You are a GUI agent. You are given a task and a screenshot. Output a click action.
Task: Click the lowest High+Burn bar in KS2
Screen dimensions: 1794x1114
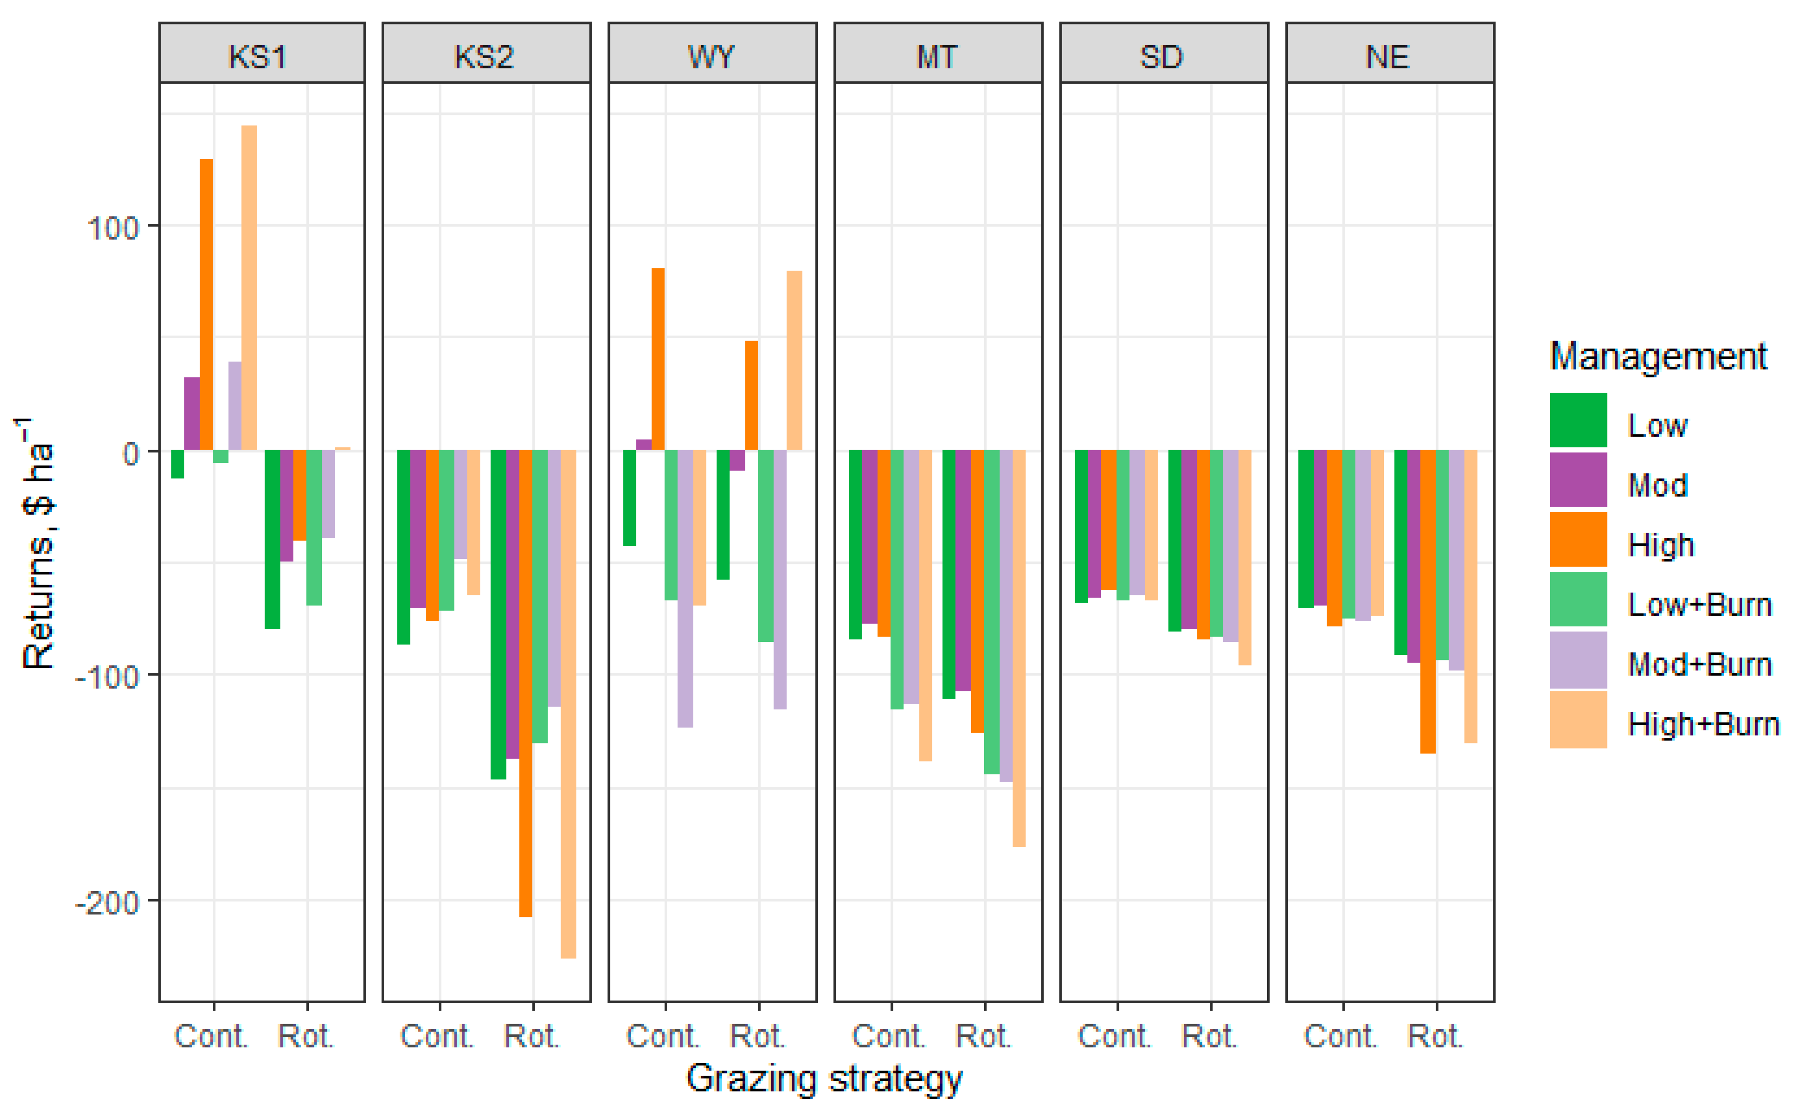[x=568, y=704]
